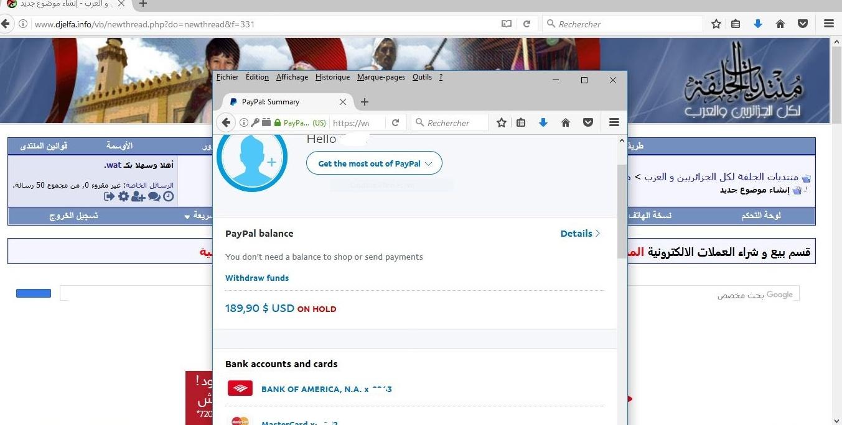The image size is (842, 425).
Task: Open site information icon in PayPal window
Action: coord(244,122)
